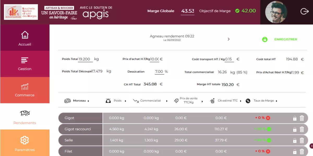
Task: Click the ENREGISTRER button
Action: [x=286, y=39]
